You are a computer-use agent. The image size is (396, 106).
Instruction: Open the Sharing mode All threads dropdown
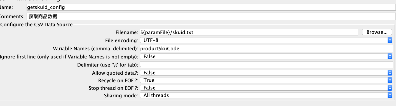point(266,95)
